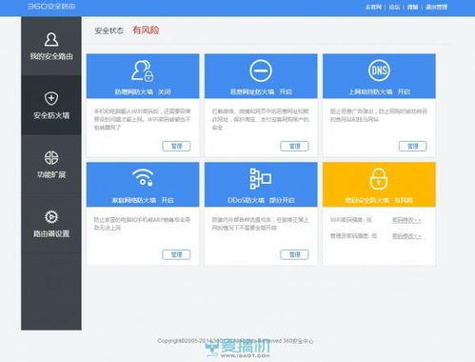The height and width of the screenshot is (362, 475).
Task: Click the 防蹭网防火墙 关闭 title text
Action: [143, 91]
